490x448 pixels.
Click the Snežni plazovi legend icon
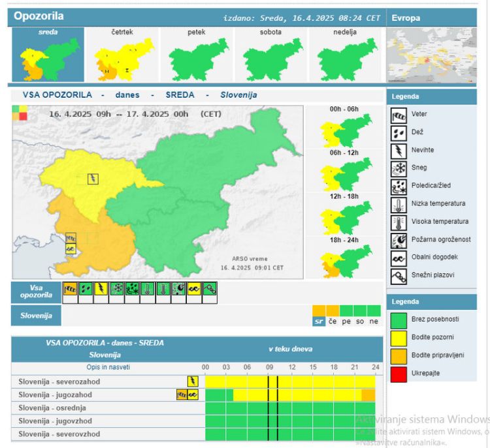tap(399, 276)
